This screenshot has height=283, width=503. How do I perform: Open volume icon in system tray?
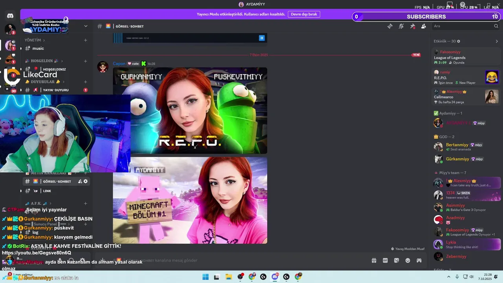(471, 277)
